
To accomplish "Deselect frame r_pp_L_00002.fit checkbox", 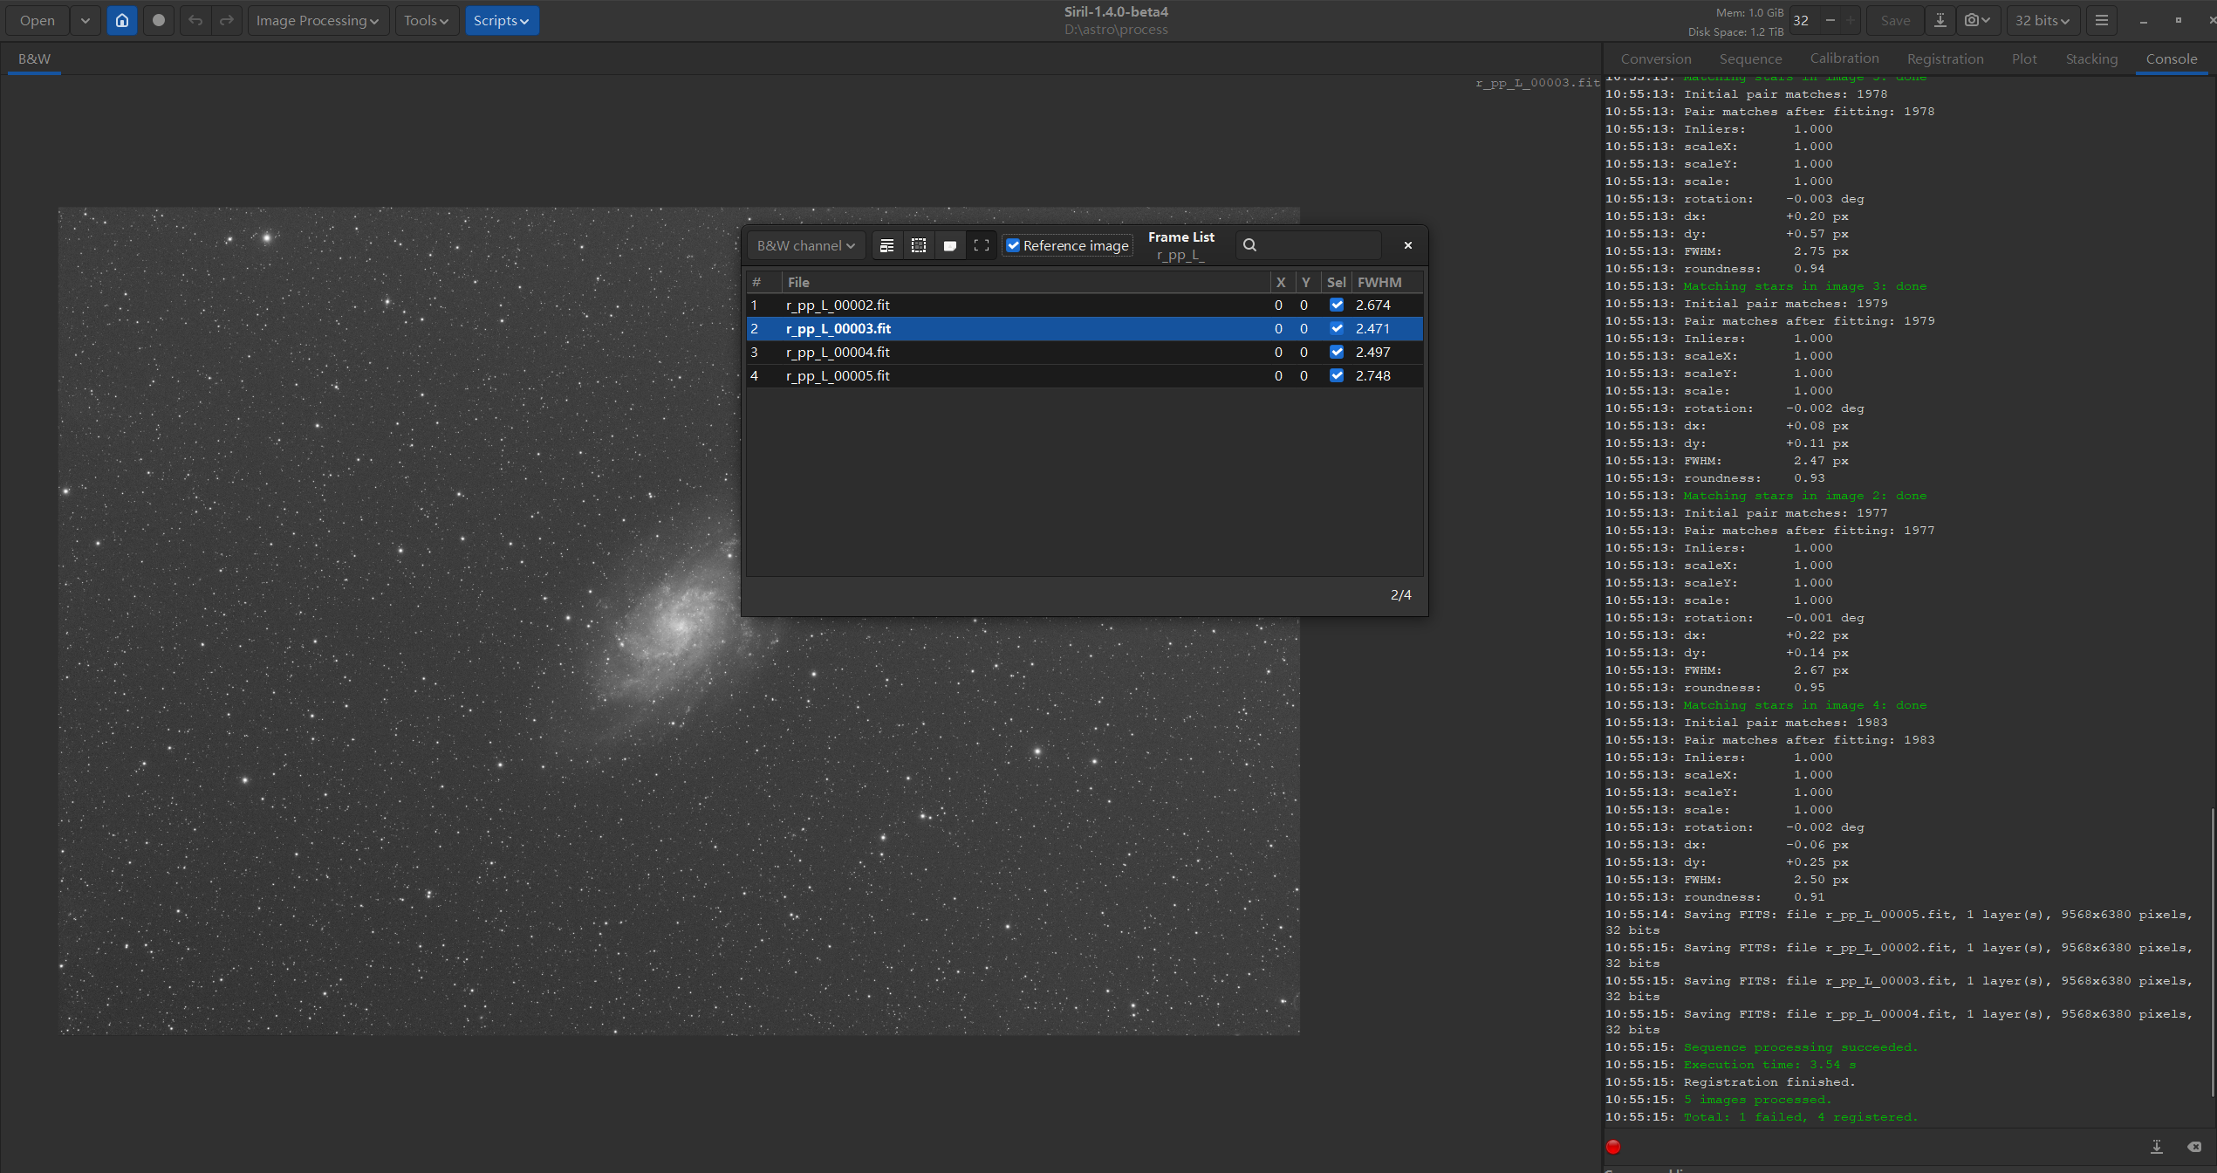I will 1336,305.
